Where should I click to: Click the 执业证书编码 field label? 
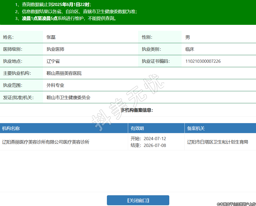click(156, 61)
